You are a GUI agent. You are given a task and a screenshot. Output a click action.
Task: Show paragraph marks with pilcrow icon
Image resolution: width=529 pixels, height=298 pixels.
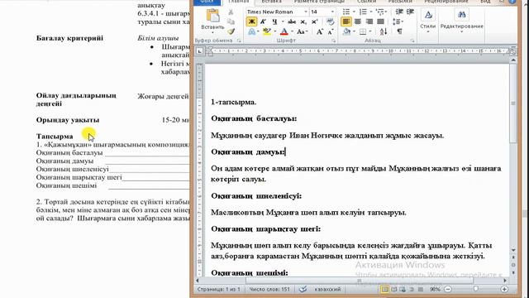tap(399, 31)
